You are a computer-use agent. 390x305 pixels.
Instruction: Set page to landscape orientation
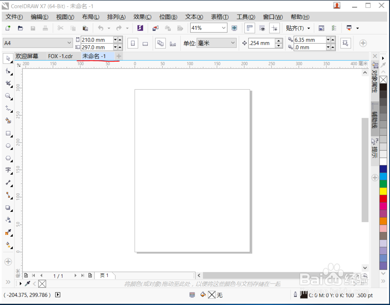click(145, 44)
